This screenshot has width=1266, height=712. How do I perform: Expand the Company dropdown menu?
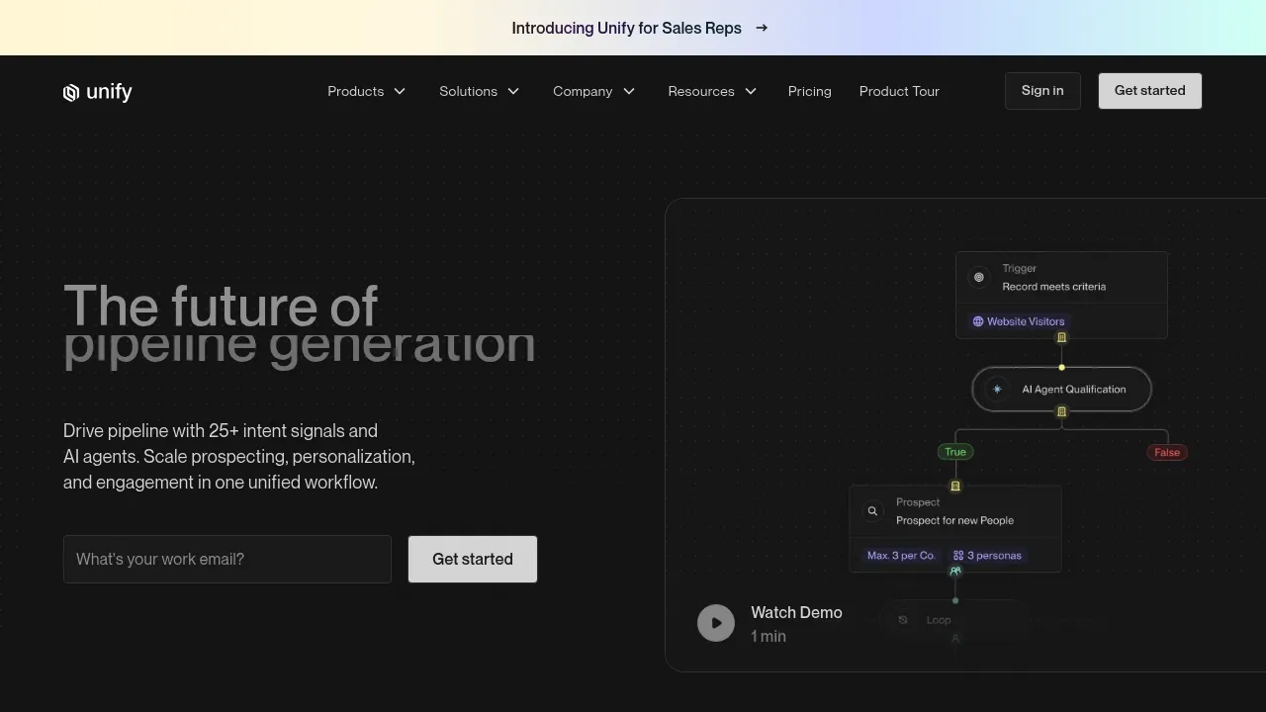pos(594,91)
